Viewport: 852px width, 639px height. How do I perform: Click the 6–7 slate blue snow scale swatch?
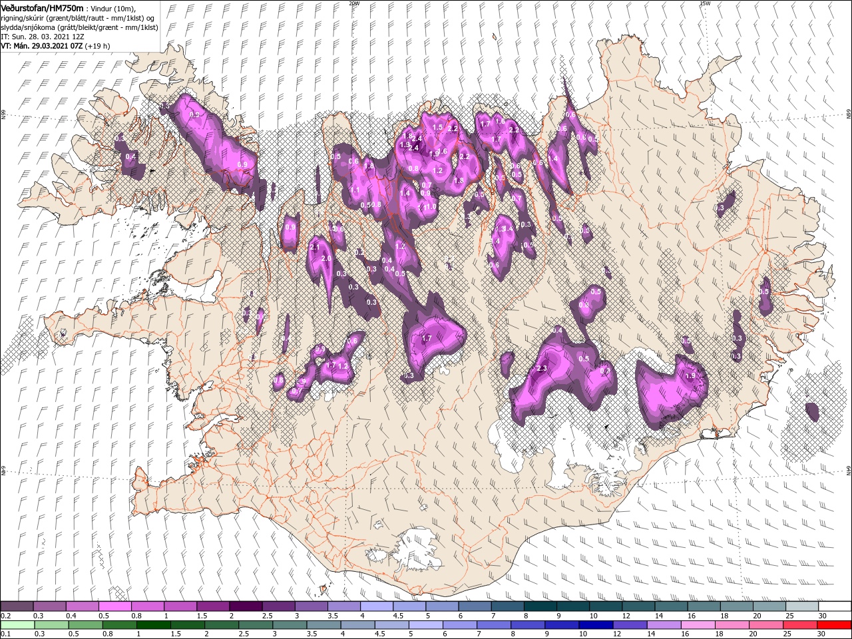tap(475, 606)
